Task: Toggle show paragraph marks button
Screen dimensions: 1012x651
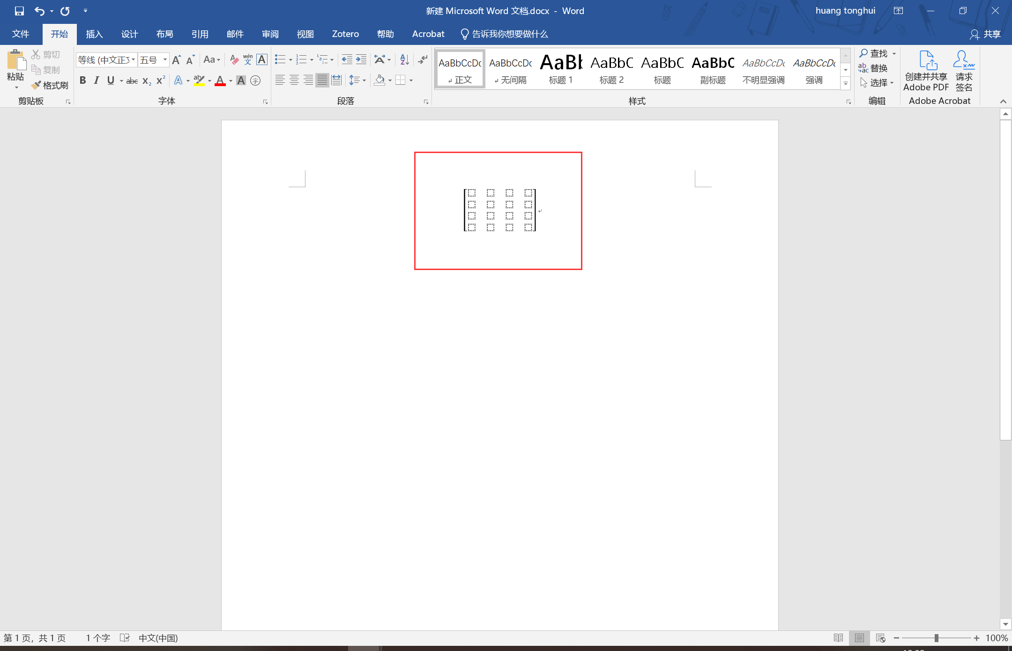Action: click(x=423, y=59)
